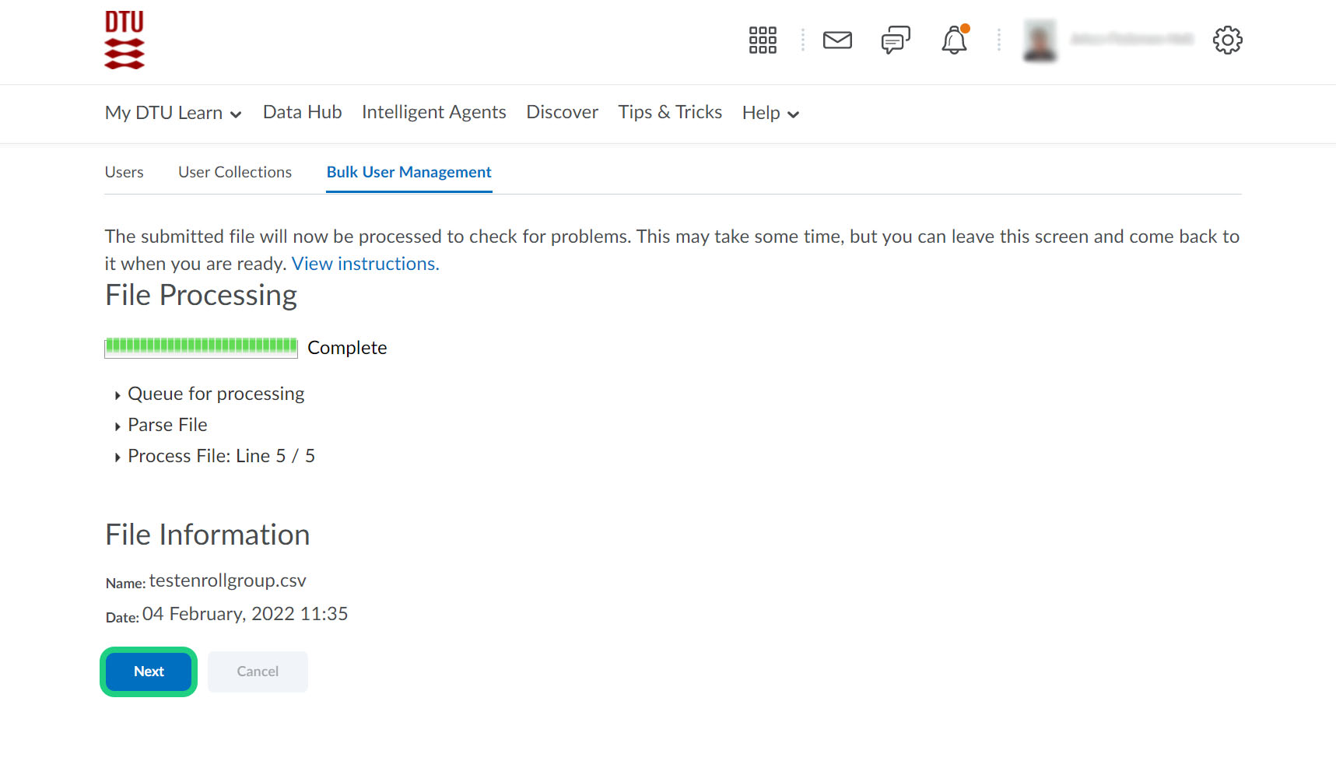This screenshot has height=782, width=1336.
Task: Open the course selector grid icon
Action: pyautogui.click(x=763, y=40)
